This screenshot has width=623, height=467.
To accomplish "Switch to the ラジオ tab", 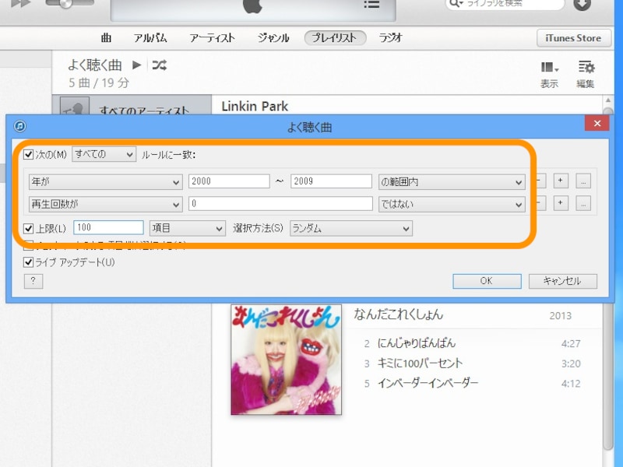I will (x=391, y=37).
